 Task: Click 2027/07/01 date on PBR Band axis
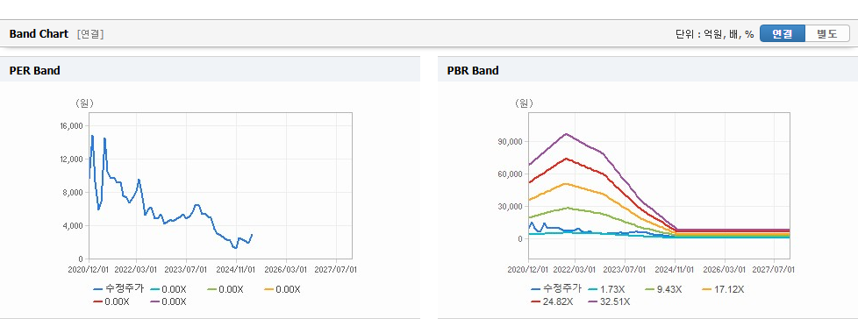tap(774, 270)
